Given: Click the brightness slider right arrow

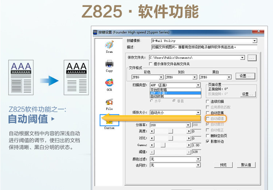Looking at the screenshot, I should (x=189, y=131).
